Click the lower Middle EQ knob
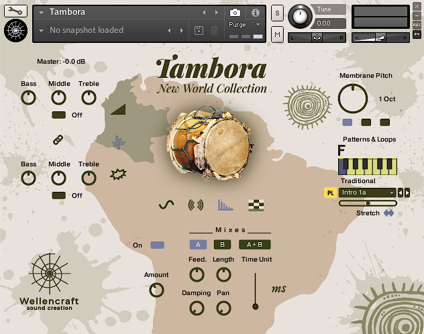This screenshot has height=334, width=424. coord(58,178)
